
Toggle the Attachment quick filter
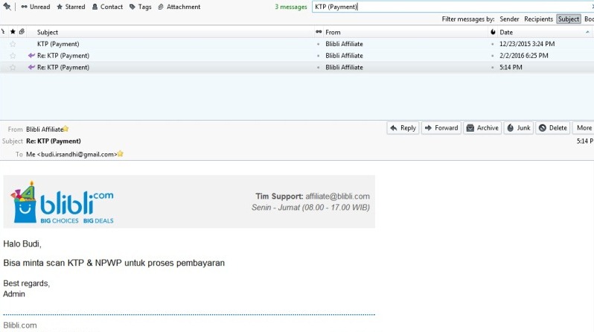(x=179, y=7)
